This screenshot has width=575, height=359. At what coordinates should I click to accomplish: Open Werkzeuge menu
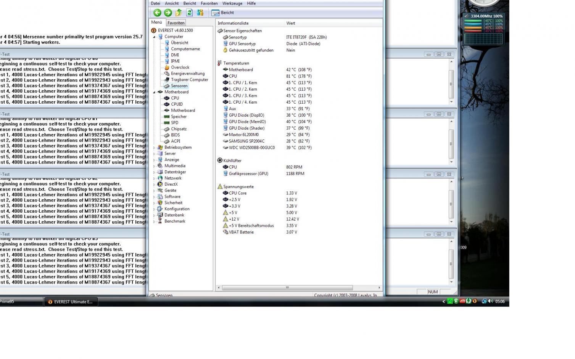232,3
